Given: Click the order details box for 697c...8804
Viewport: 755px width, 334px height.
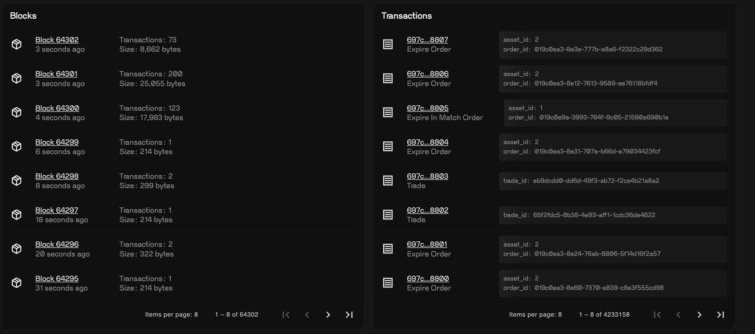Looking at the screenshot, I should tap(613, 147).
